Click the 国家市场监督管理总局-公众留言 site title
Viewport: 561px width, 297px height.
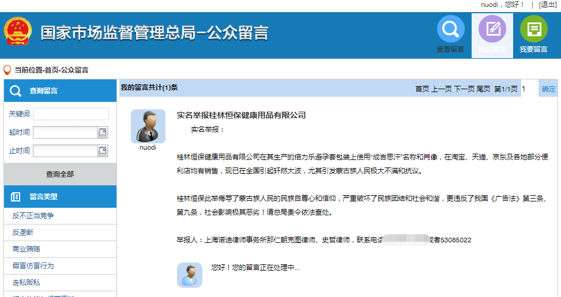[154, 32]
